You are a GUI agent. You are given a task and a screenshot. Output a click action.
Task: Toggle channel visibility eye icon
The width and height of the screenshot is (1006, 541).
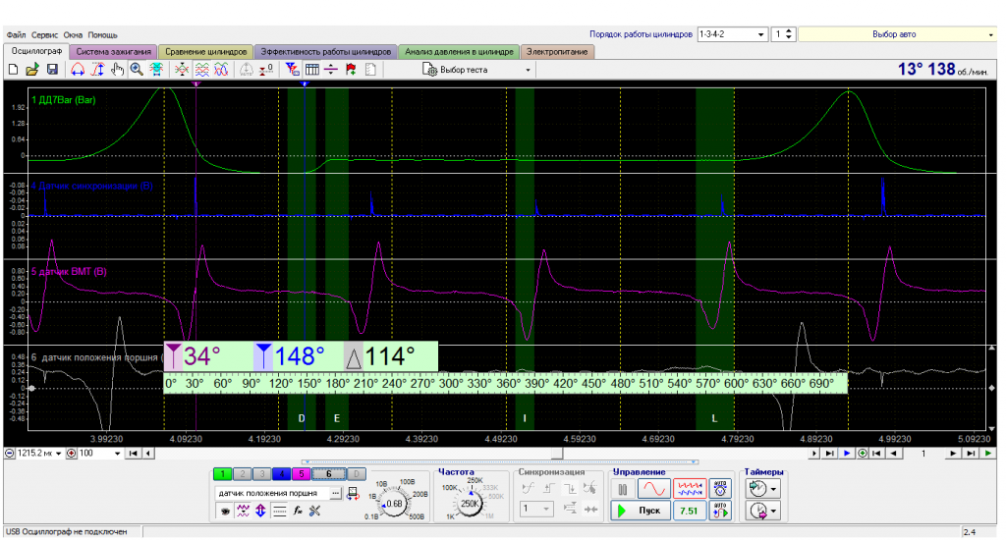pyautogui.click(x=225, y=511)
